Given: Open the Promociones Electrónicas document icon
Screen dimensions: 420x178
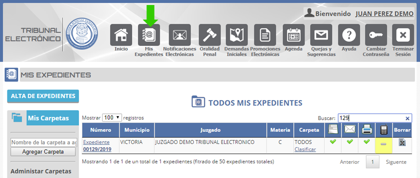Looking at the screenshot, I should (x=265, y=35).
